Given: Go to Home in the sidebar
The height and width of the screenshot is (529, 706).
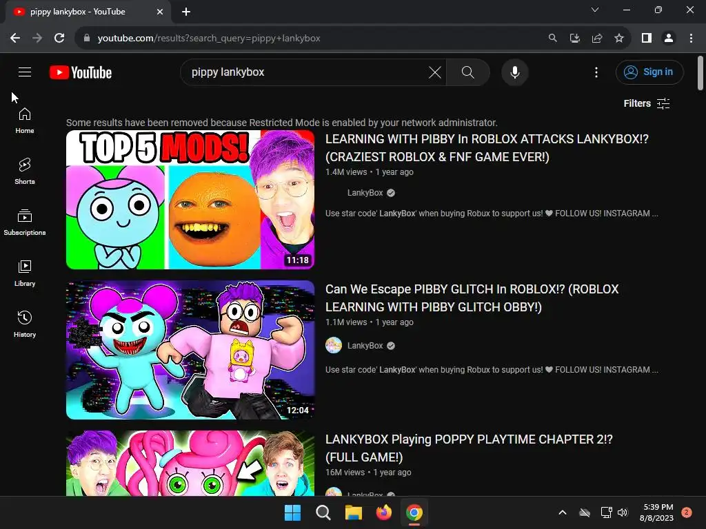Looking at the screenshot, I should (x=25, y=121).
